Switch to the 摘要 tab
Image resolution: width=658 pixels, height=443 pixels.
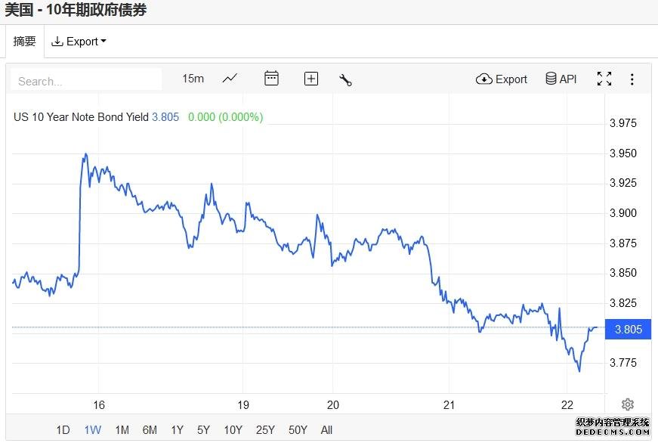point(24,41)
